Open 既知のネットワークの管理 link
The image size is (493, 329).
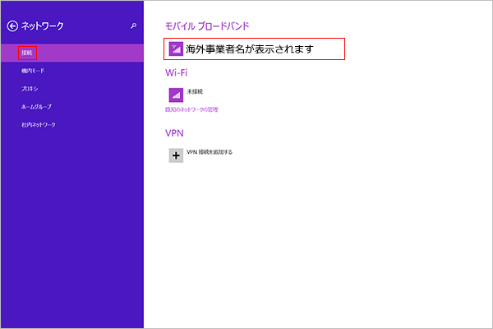pyautogui.click(x=191, y=109)
